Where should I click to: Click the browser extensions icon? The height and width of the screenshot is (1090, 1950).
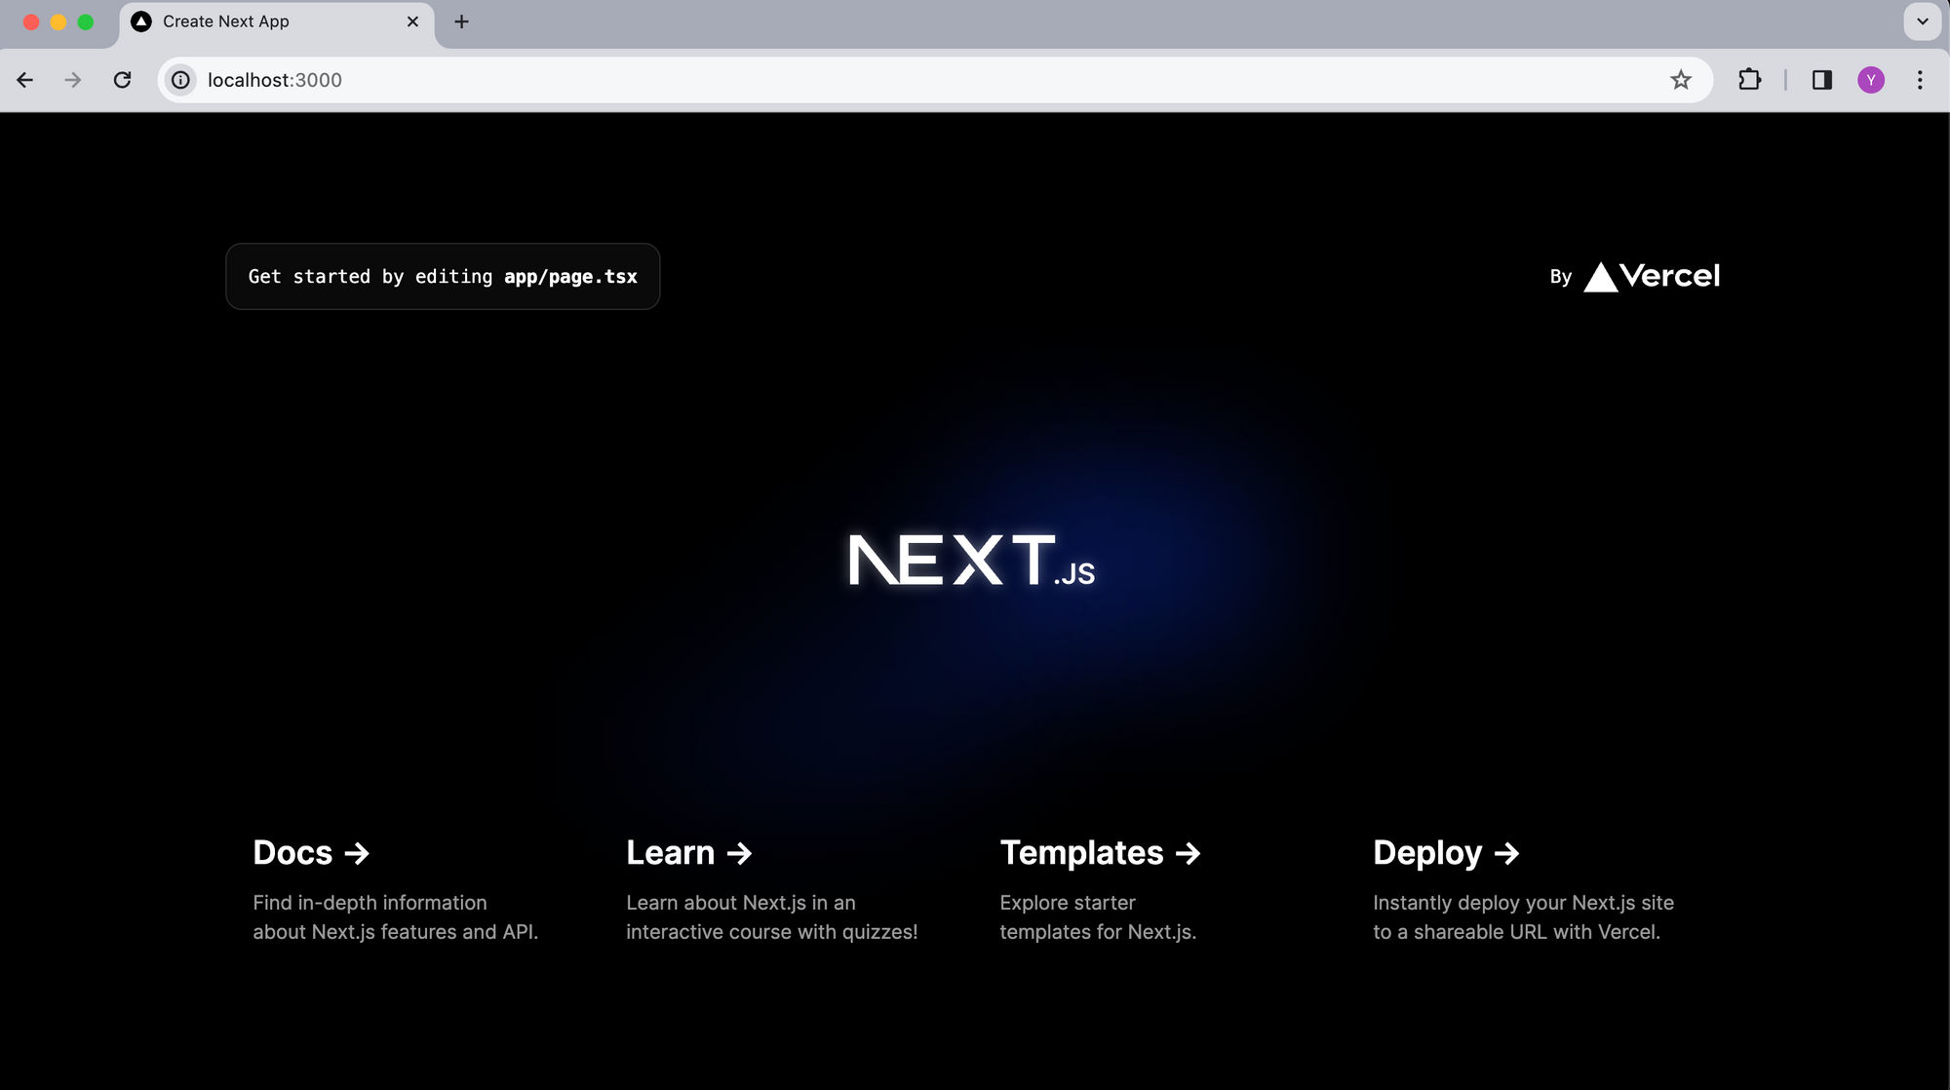(x=1749, y=79)
